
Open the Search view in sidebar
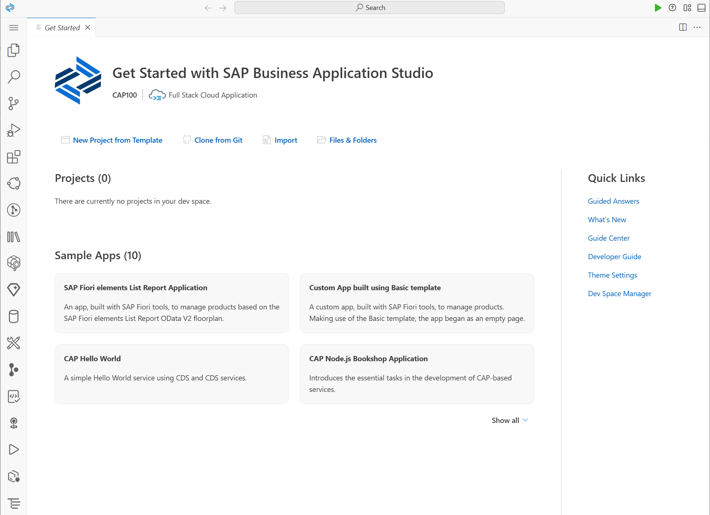14,77
